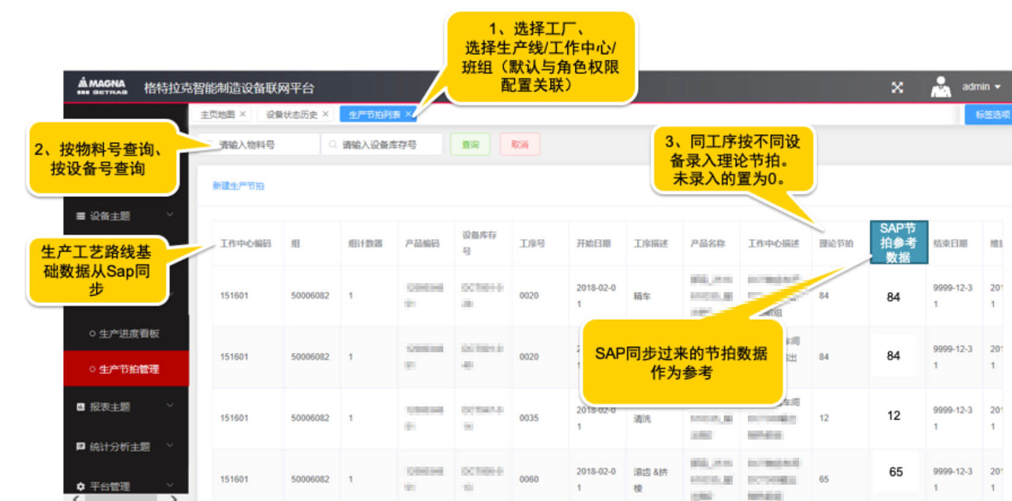Click the 报表主题 sidebar icon
This screenshot has height=501, width=1012.
click(81, 407)
